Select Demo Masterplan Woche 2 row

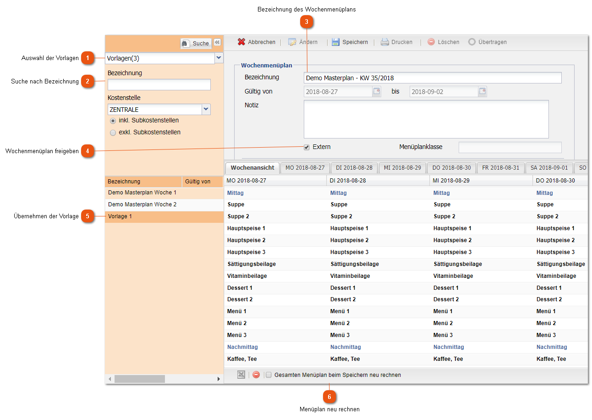[x=164, y=204]
